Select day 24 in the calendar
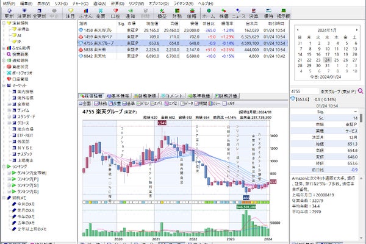366x244 pixels. click(x=327, y=60)
